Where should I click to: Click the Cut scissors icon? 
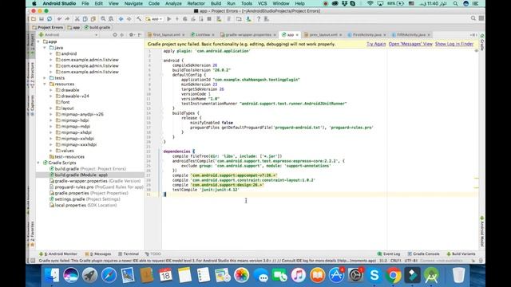point(77,19)
